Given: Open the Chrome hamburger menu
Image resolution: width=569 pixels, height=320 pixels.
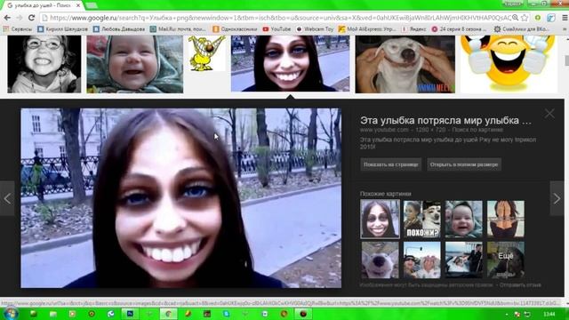Looking at the screenshot, I should [x=565, y=18].
